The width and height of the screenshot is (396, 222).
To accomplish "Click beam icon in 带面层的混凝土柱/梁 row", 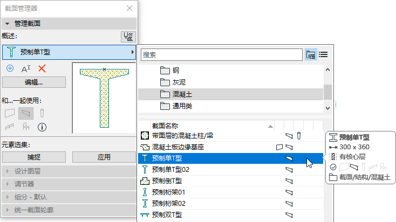I will (x=289, y=136).
